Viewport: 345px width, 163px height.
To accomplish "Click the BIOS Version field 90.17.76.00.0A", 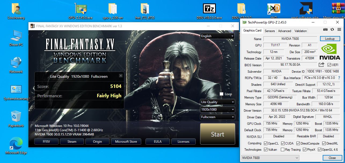I will pos(290,65).
